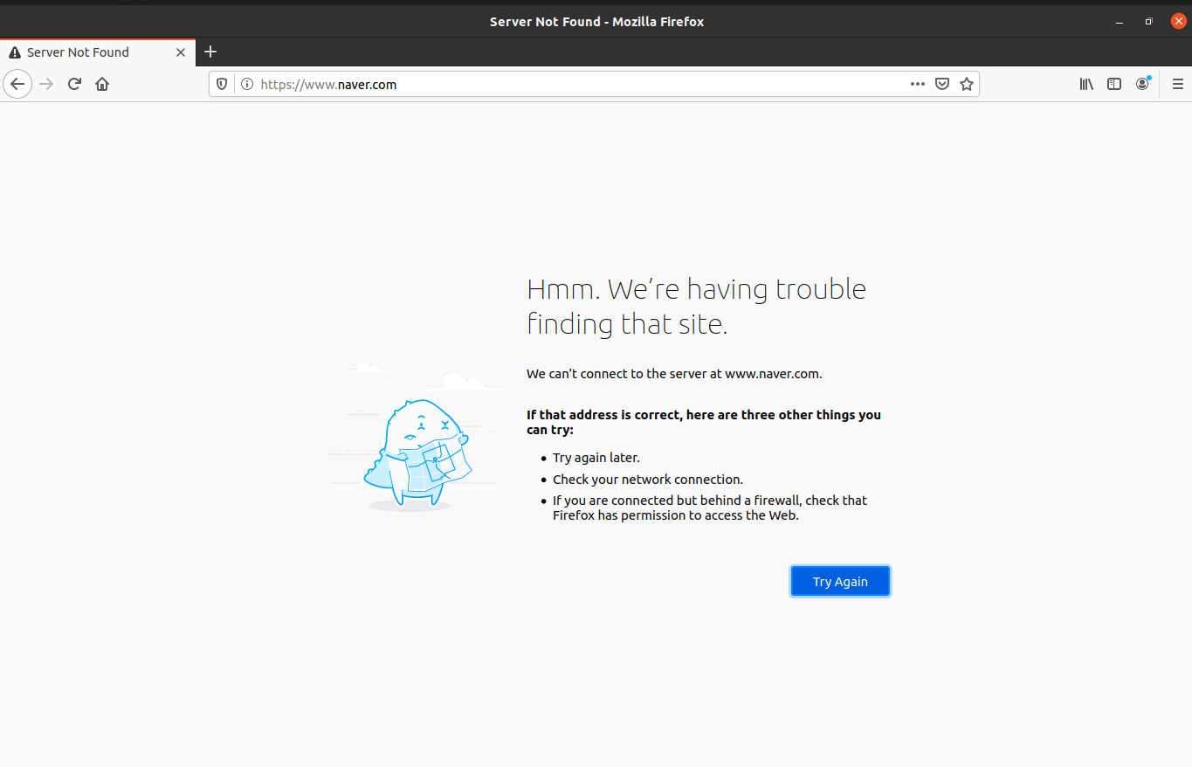The image size is (1192, 767).
Task: Open tracking protection shield in address bar
Action: (x=222, y=84)
